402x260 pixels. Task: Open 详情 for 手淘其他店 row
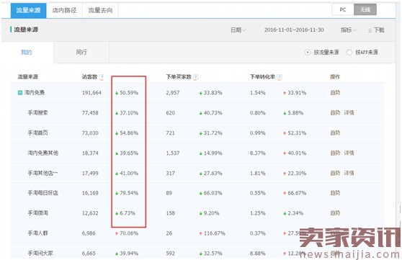349,173
